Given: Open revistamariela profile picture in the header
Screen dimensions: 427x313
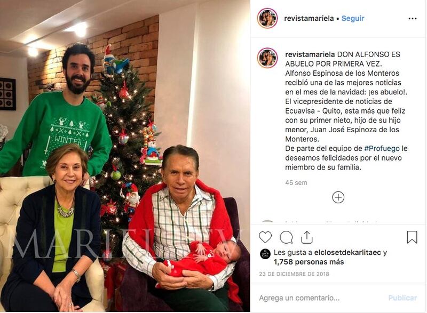Looking at the screenshot, I should (267, 18).
